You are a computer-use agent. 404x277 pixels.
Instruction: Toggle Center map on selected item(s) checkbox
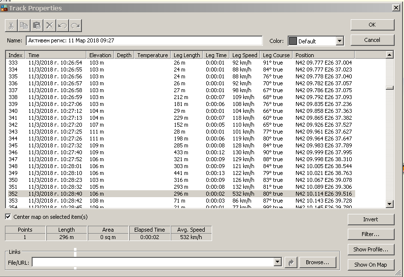(8, 217)
